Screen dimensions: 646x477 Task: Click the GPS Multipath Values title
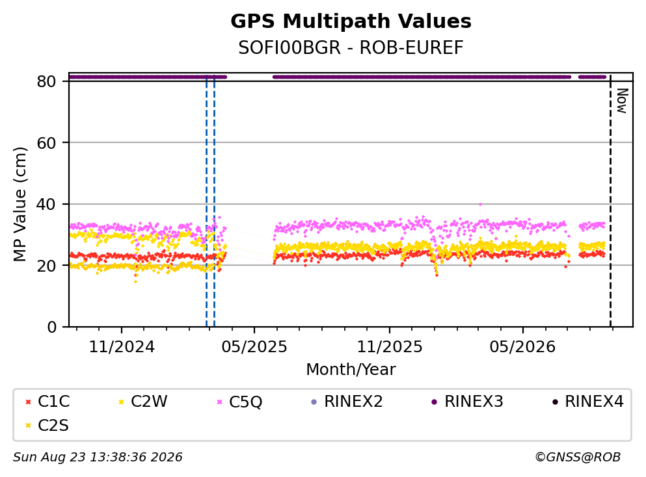tap(351, 21)
